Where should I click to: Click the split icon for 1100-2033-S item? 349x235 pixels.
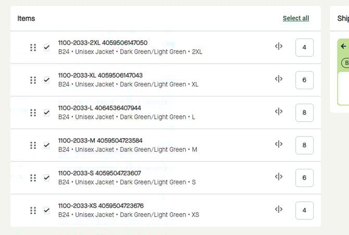click(279, 177)
